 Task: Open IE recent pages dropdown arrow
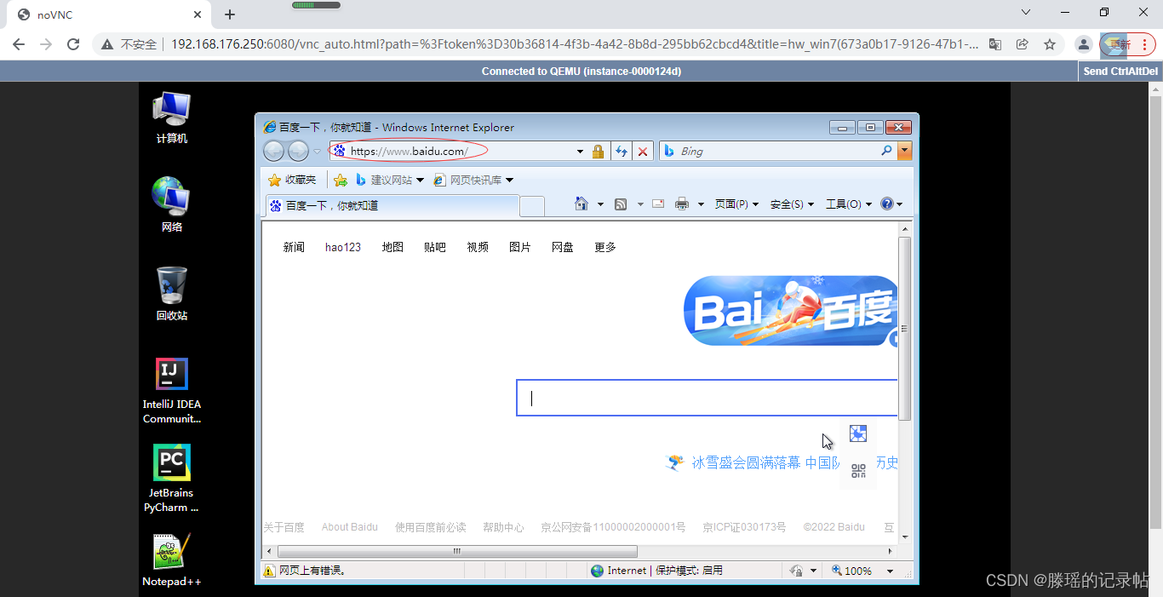[317, 152]
